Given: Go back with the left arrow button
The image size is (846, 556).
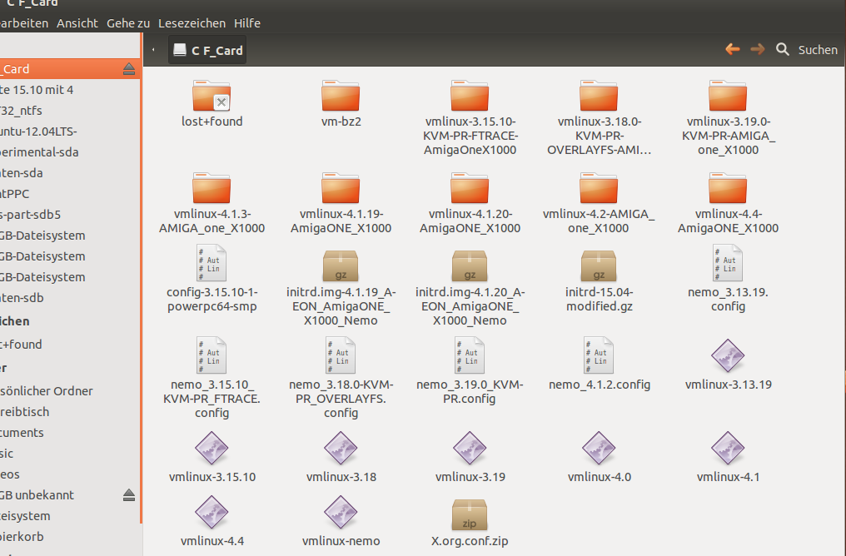Looking at the screenshot, I should click(733, 50).
